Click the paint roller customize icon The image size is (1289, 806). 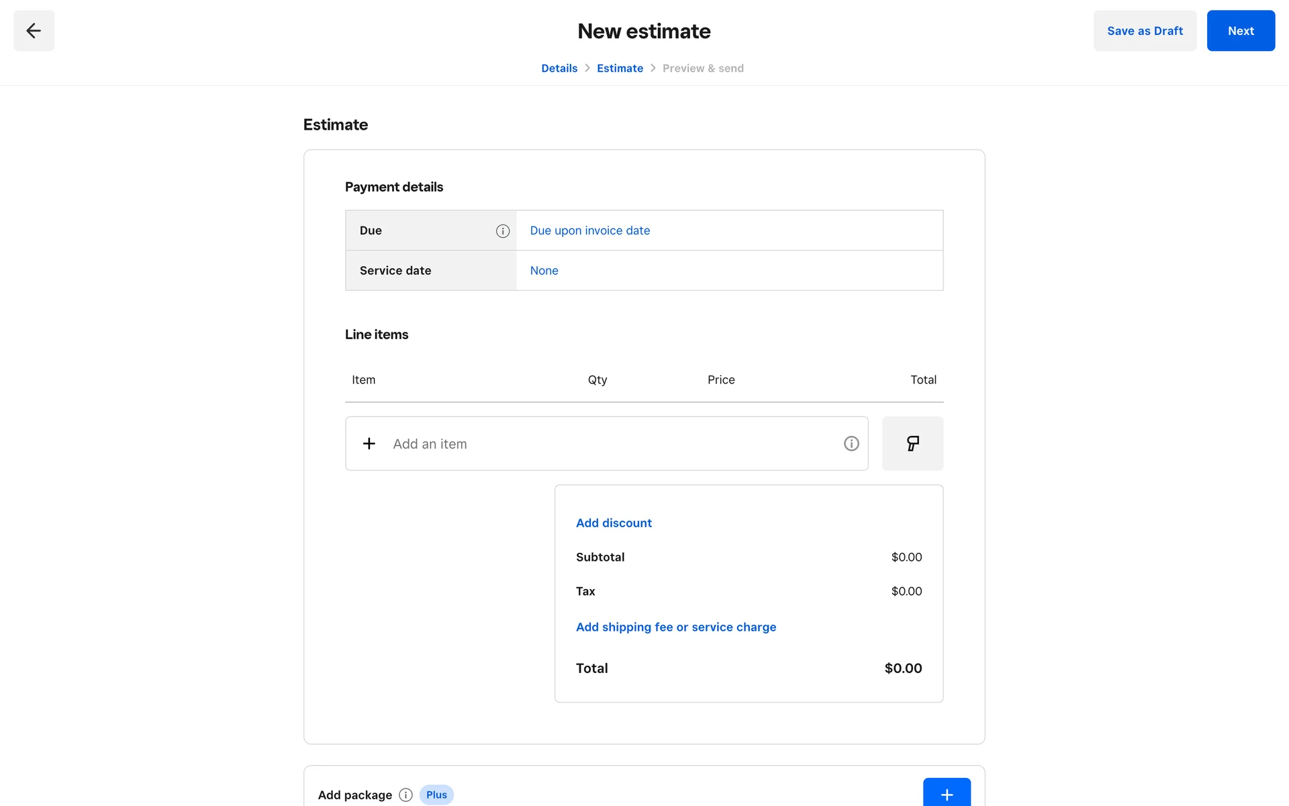coord(912,443)
